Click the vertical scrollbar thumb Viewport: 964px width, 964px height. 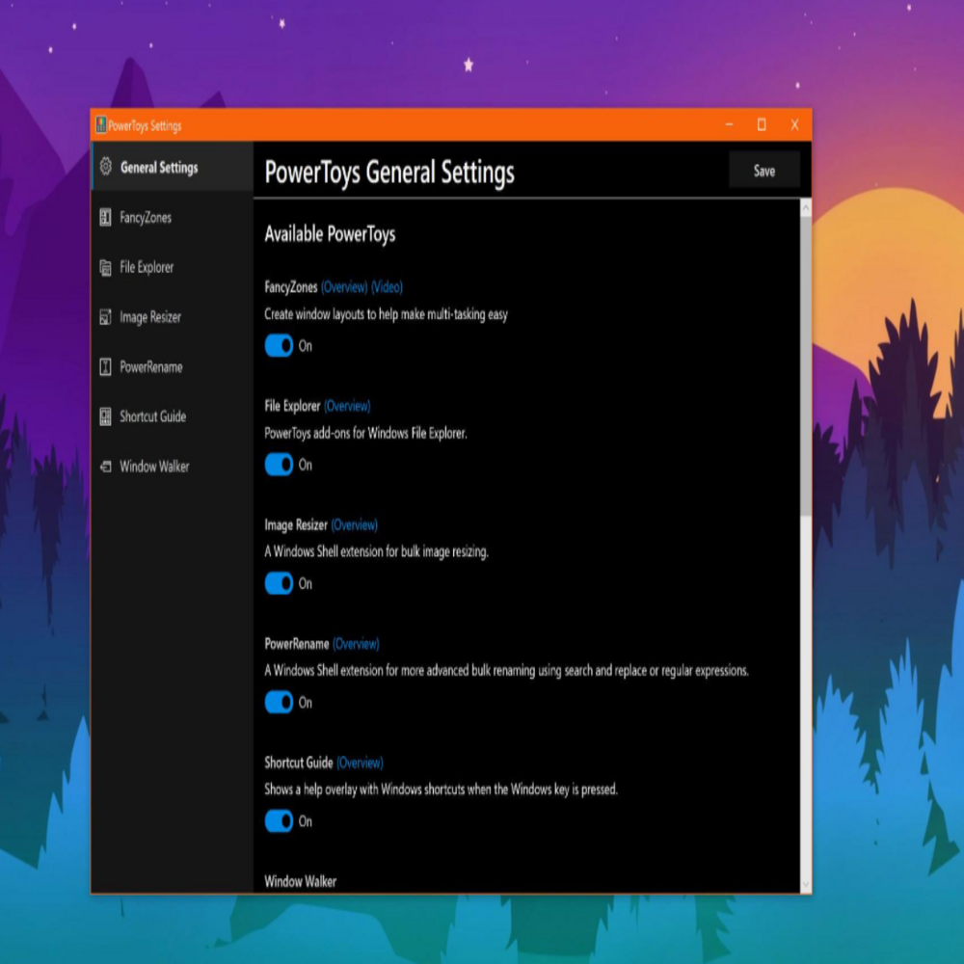(x=805, y=366)
